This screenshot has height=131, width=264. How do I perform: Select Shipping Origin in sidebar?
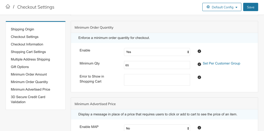[x=22, y=29]
